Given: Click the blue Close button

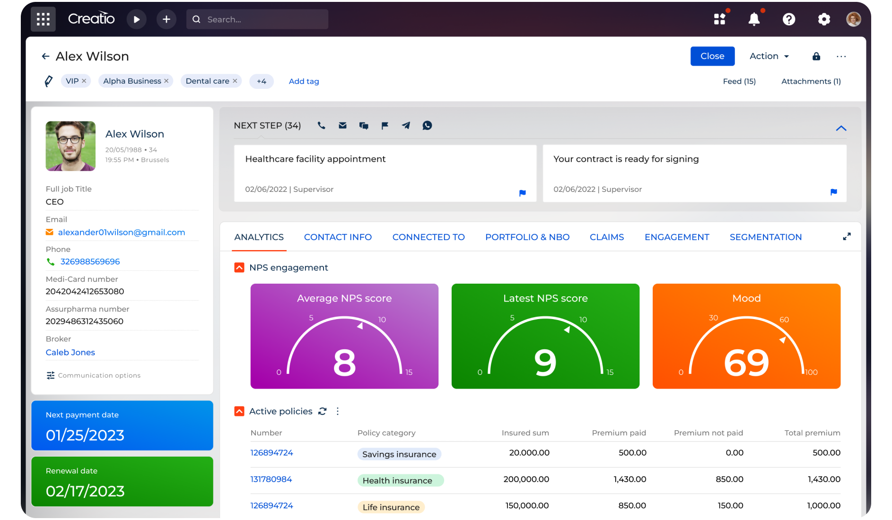Looking at the screenshot, I should [x=712, y=56].
